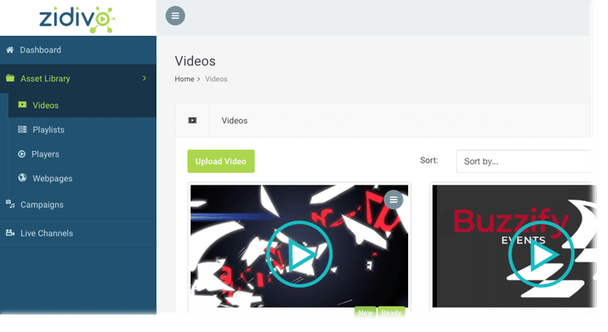Click the Webpages globe icon
The height and width of the screenshot is (332, 608).
point(22,179)
